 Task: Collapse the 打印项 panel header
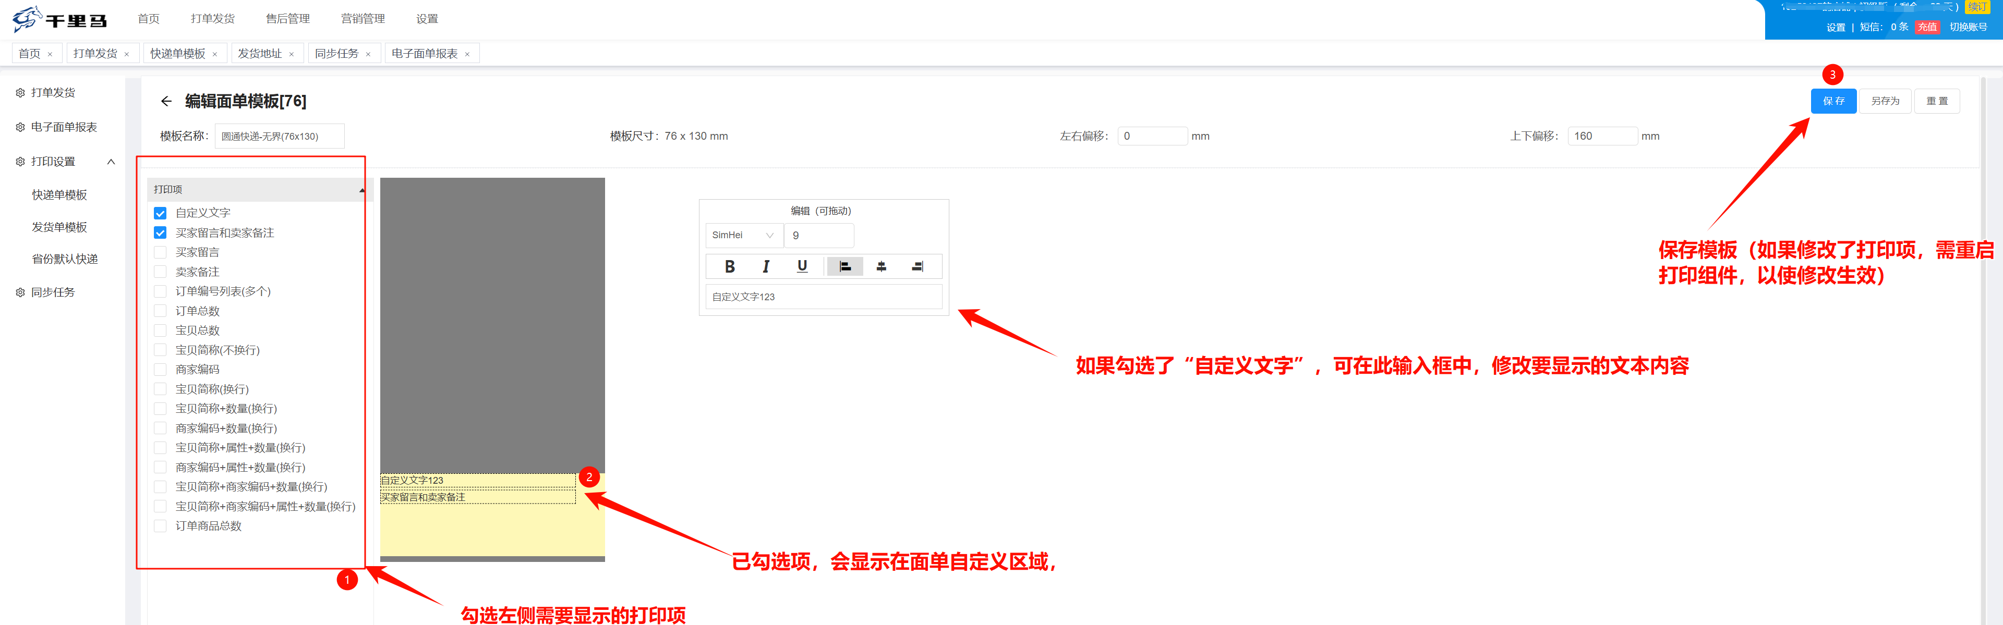coord(361,190)
